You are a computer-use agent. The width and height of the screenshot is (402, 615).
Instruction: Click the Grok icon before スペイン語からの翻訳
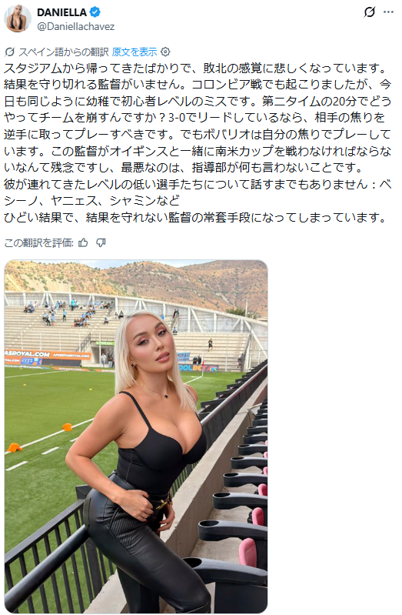point(9,52)
